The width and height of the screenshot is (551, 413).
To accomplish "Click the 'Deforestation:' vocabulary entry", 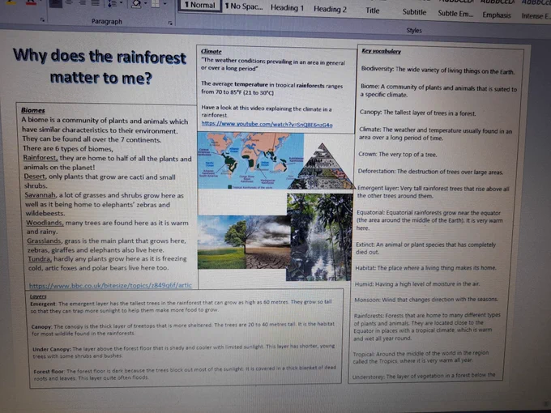I will click(x=431, y=172).
